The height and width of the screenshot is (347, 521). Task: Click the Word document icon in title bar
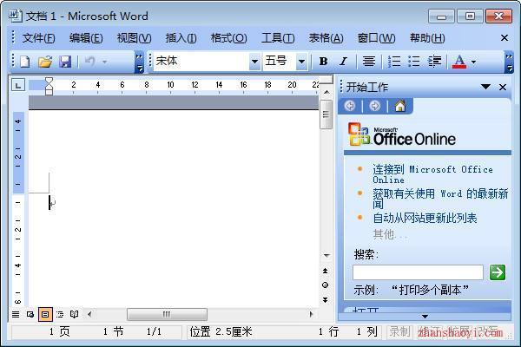tap(16, 16)
